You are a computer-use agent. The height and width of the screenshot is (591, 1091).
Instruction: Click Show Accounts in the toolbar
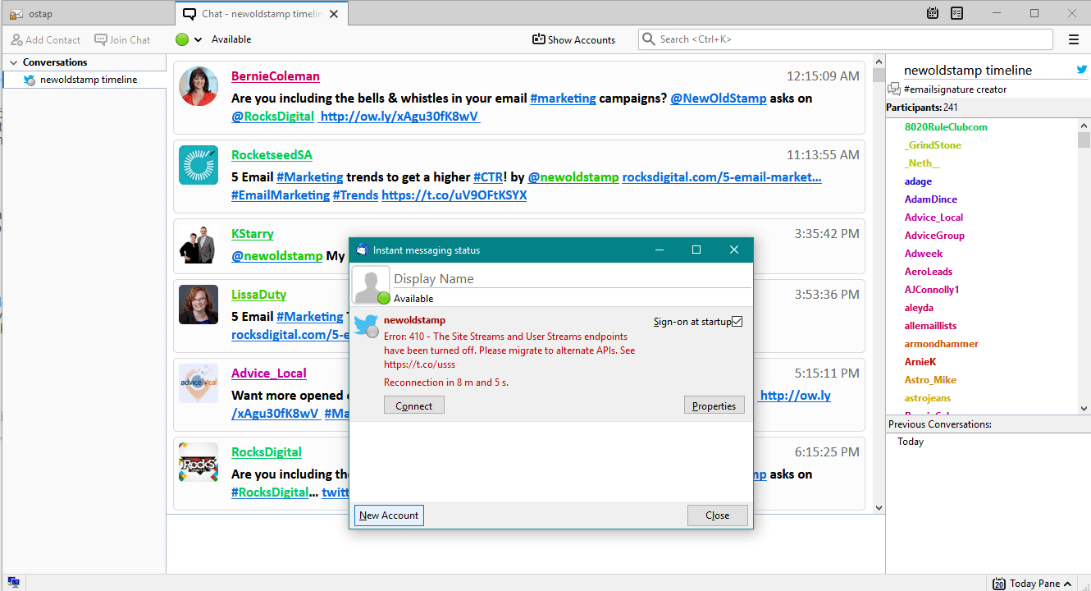click(573, 39)
